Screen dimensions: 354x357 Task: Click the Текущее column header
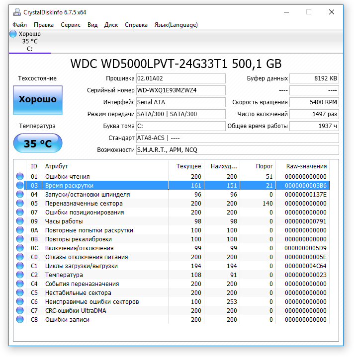186,166
